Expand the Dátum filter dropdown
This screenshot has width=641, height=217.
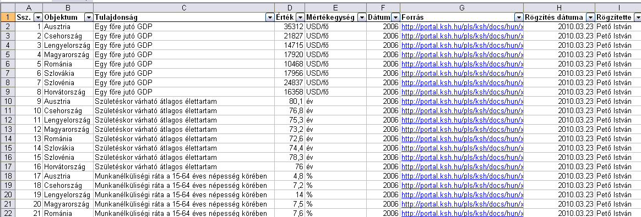click(x=395, y=17)
